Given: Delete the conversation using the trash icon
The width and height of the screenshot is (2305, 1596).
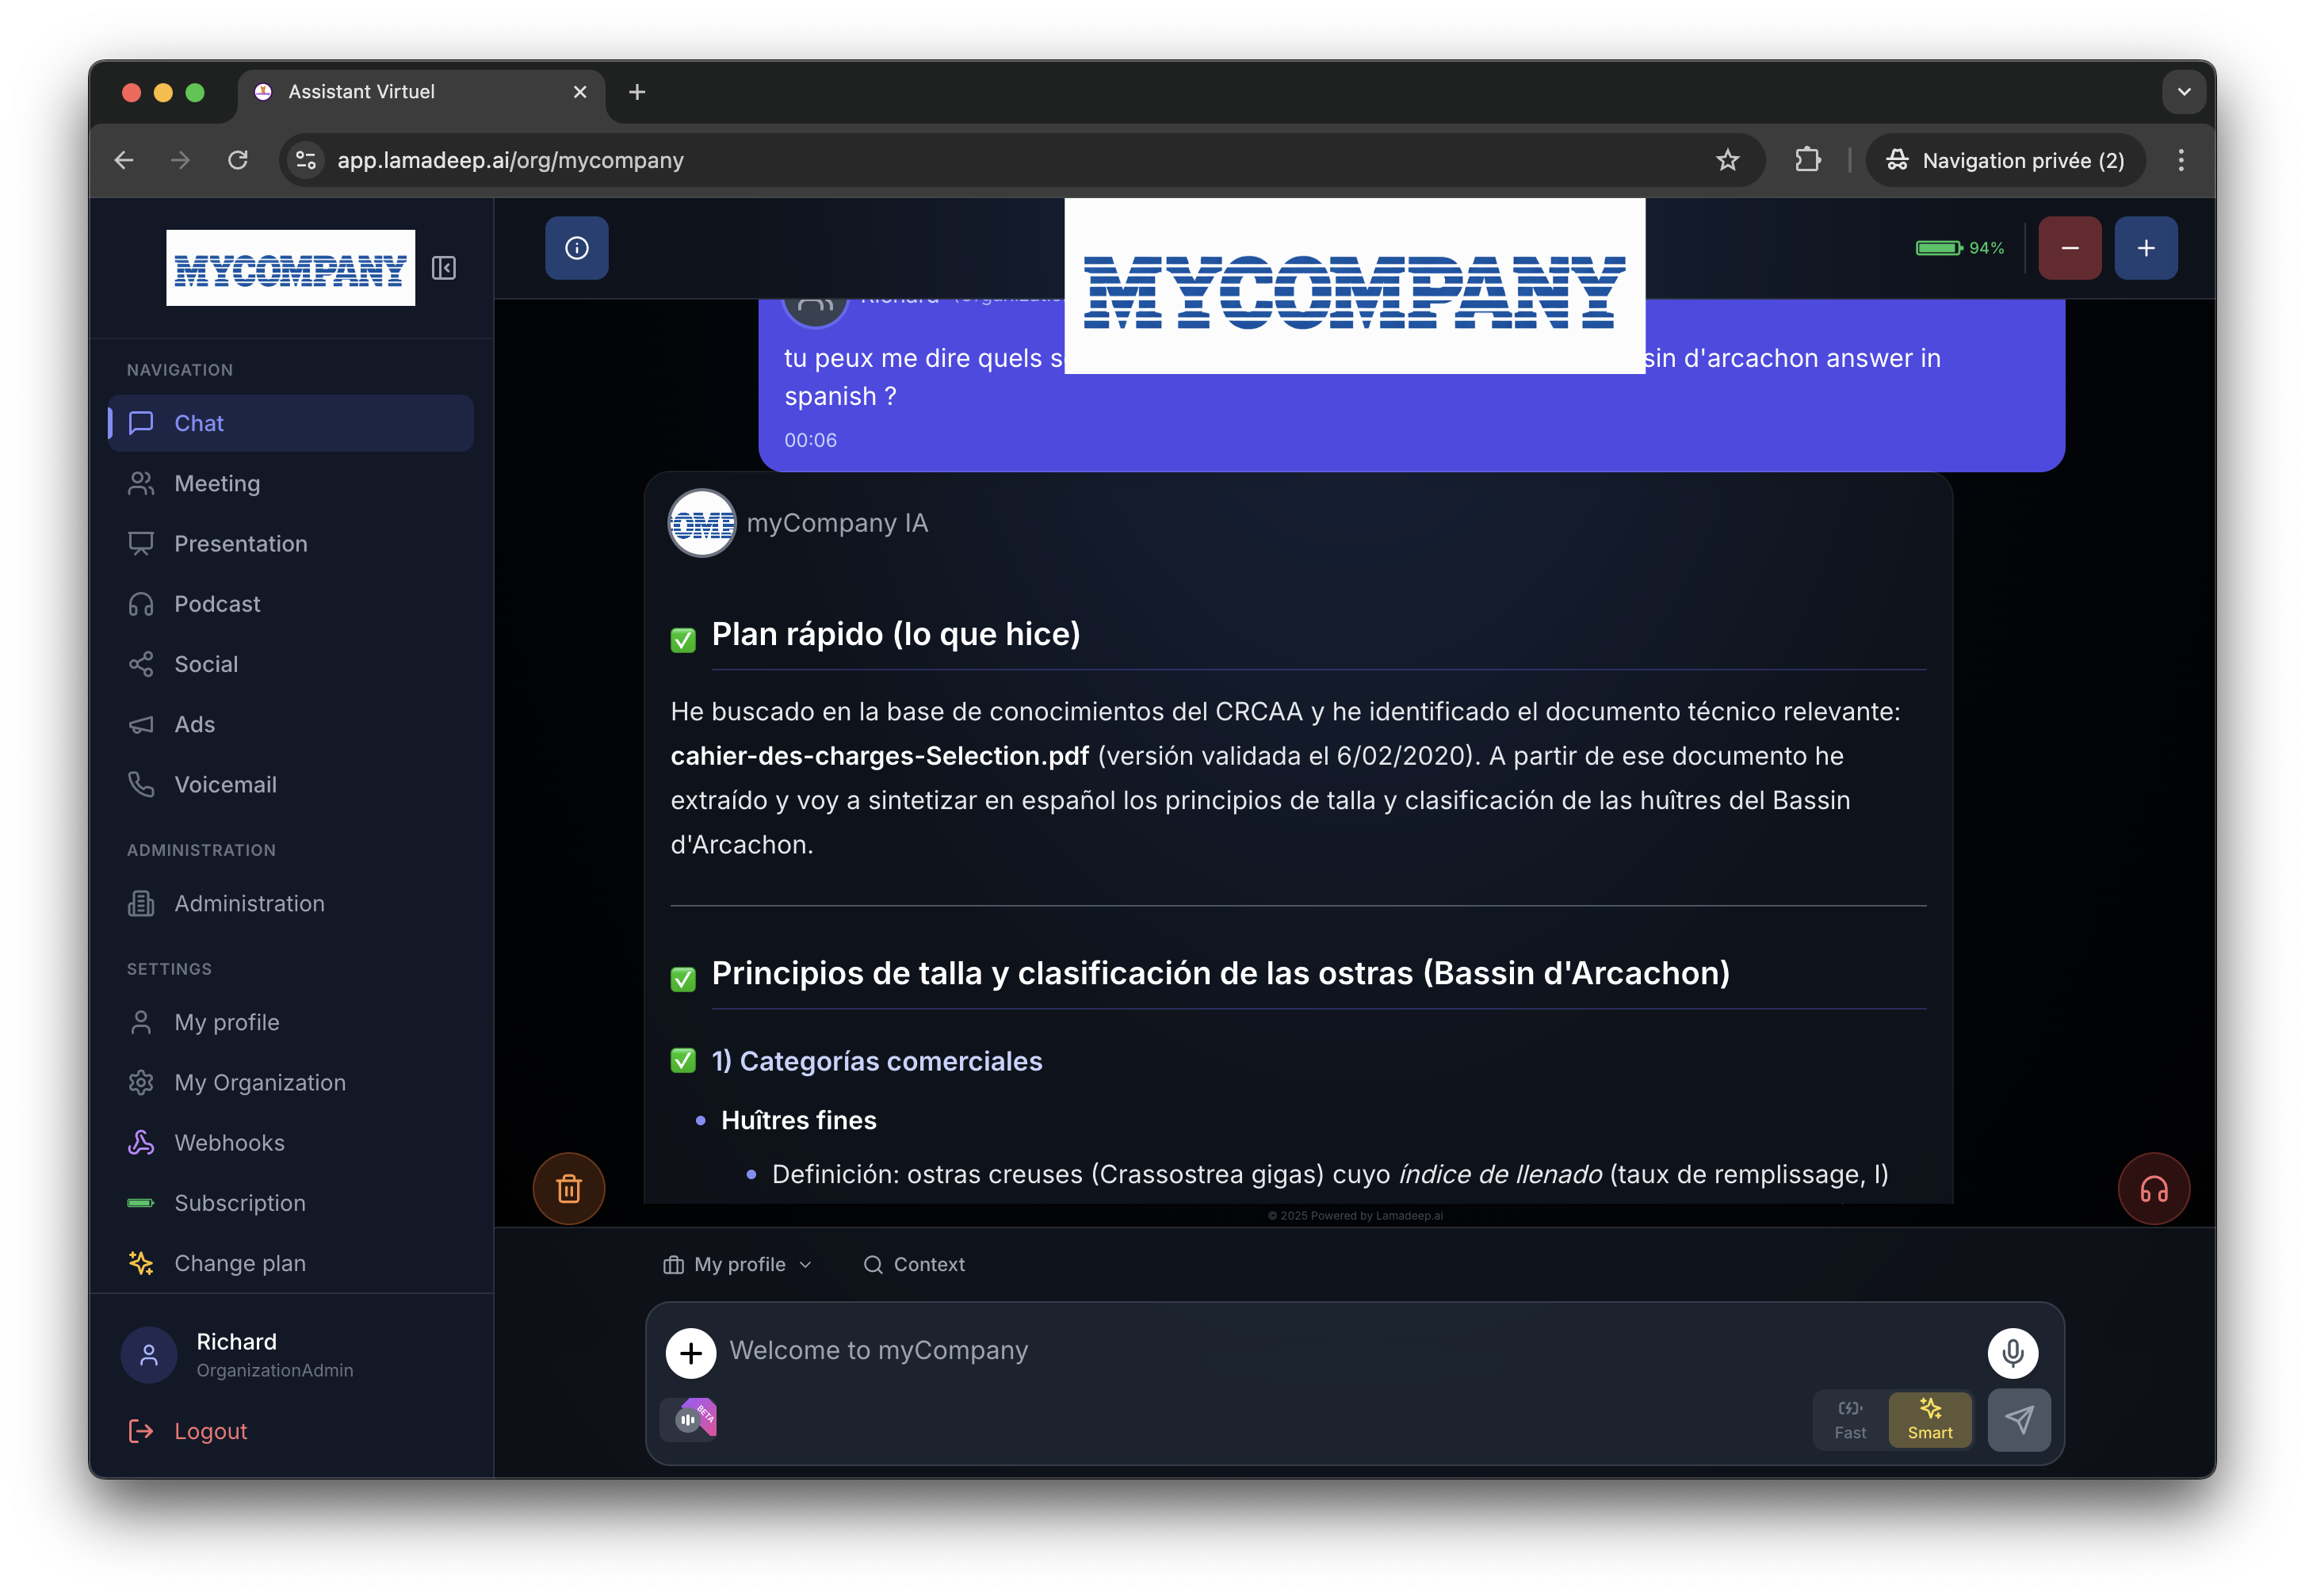Looking at the screenshot, I should point(569,1189).
